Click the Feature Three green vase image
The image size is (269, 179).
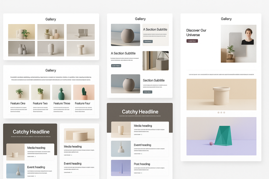tap(61, 92)
